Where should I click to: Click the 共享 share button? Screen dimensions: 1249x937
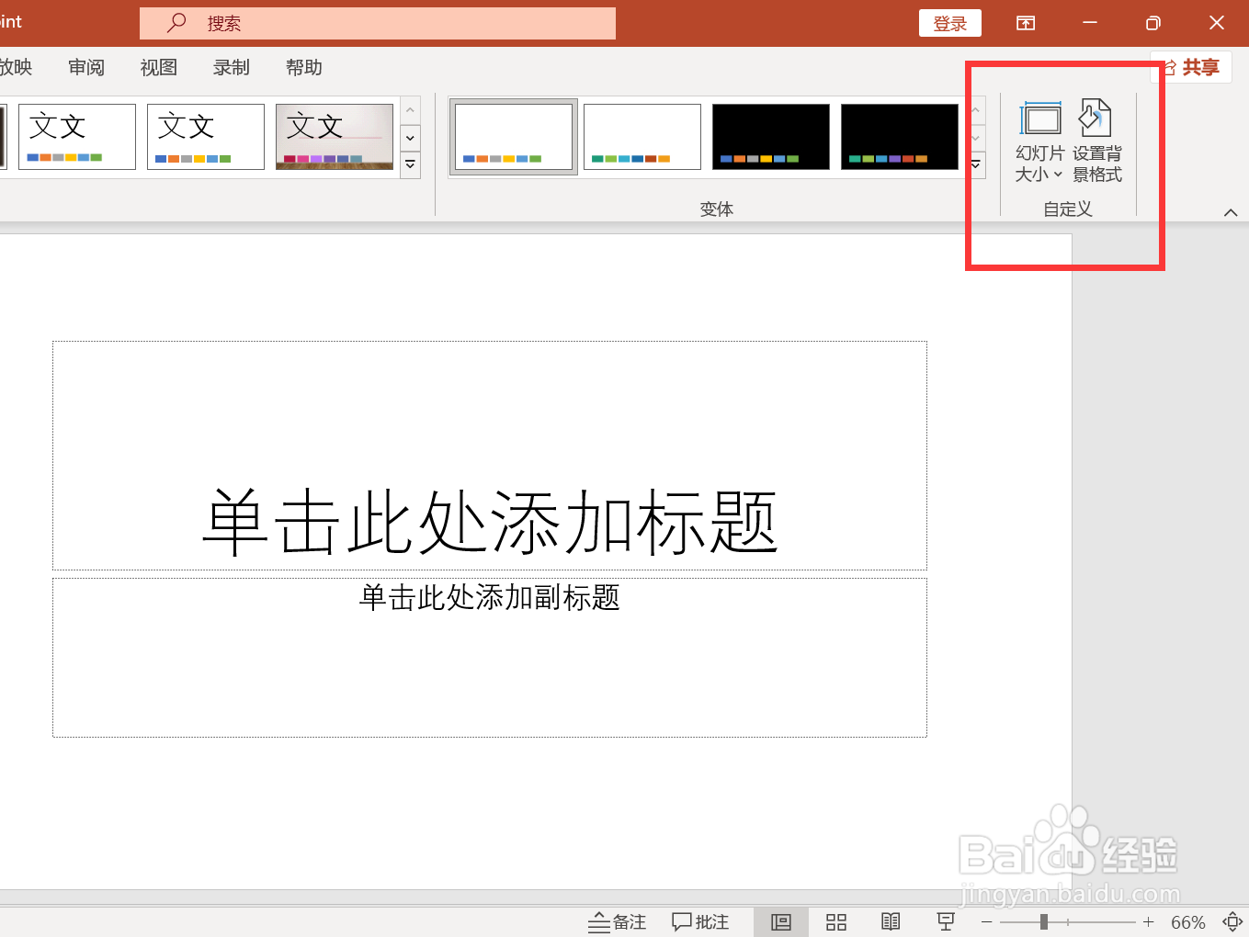tap(1191, 67)
